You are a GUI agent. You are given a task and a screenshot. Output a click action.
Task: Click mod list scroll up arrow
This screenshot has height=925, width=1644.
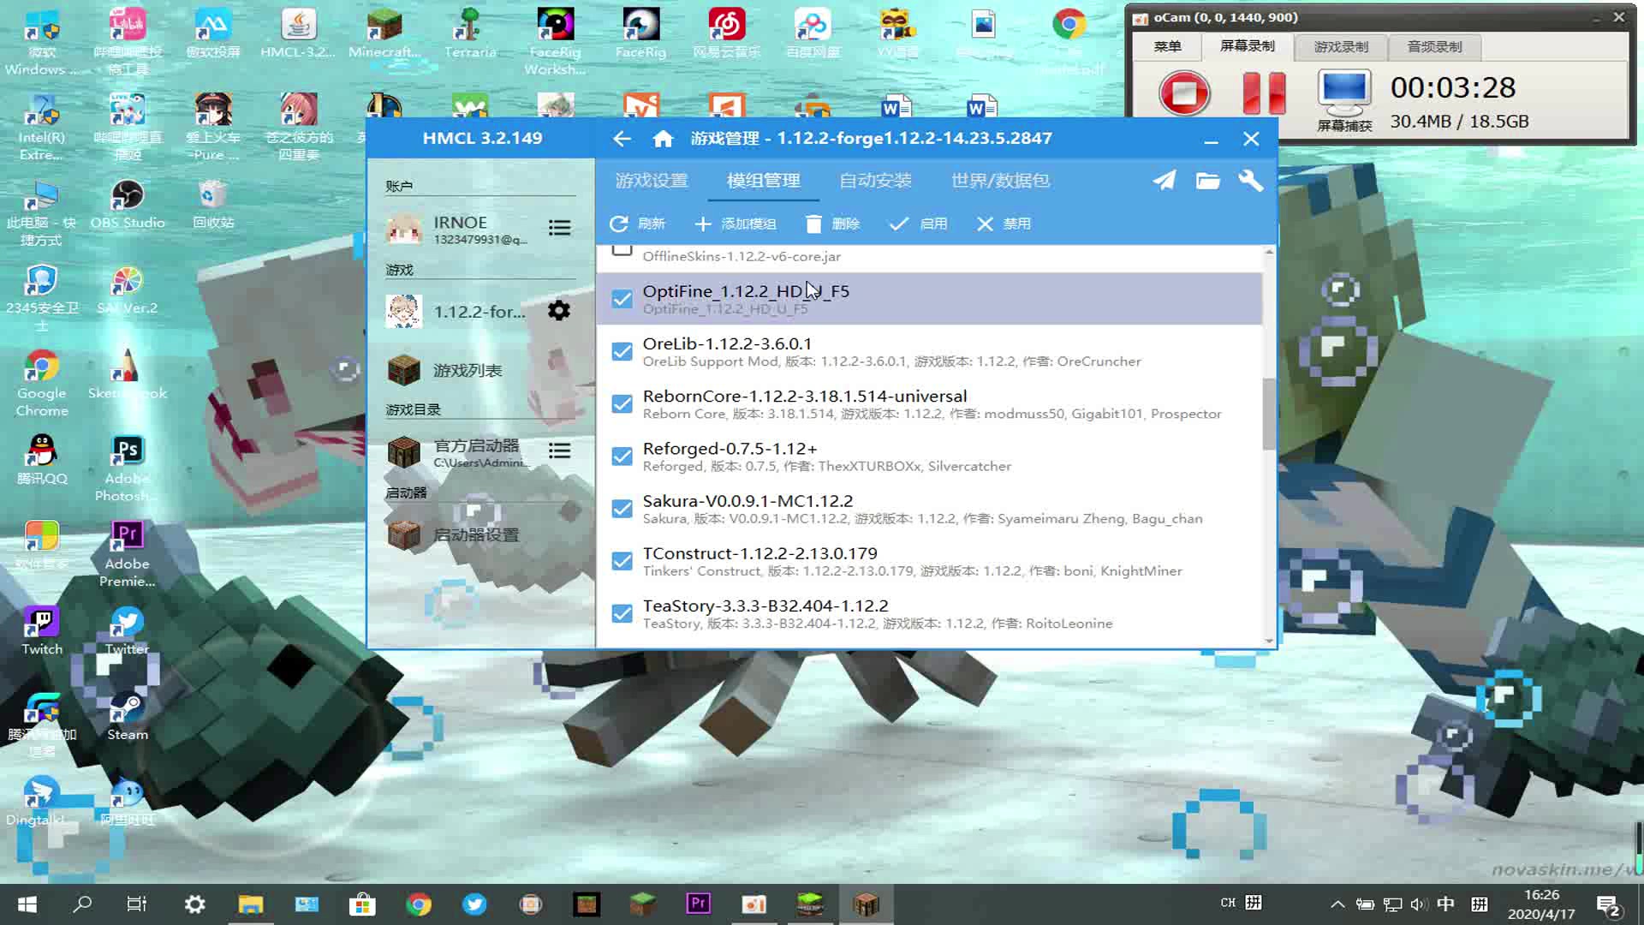(x=1269, y=252)
